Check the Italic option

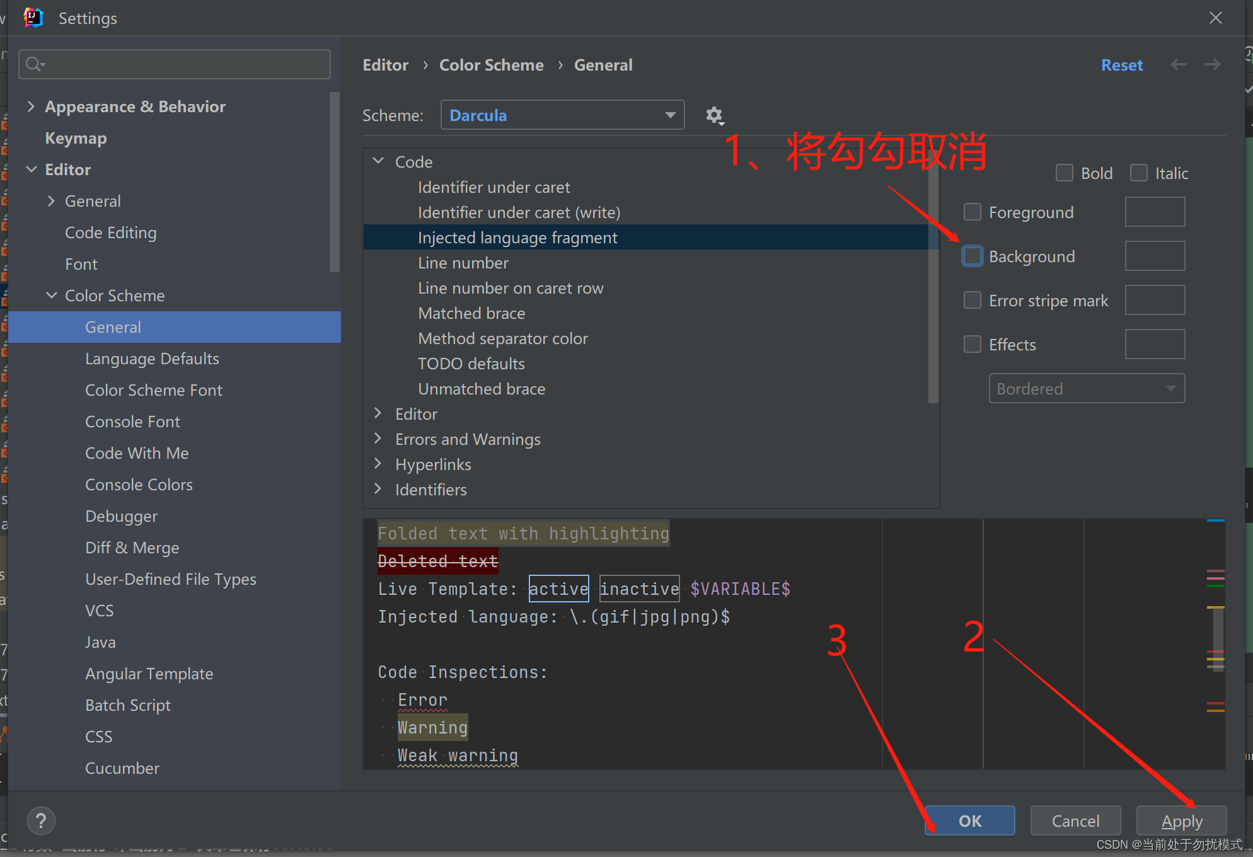click(x=1139, y=173)
